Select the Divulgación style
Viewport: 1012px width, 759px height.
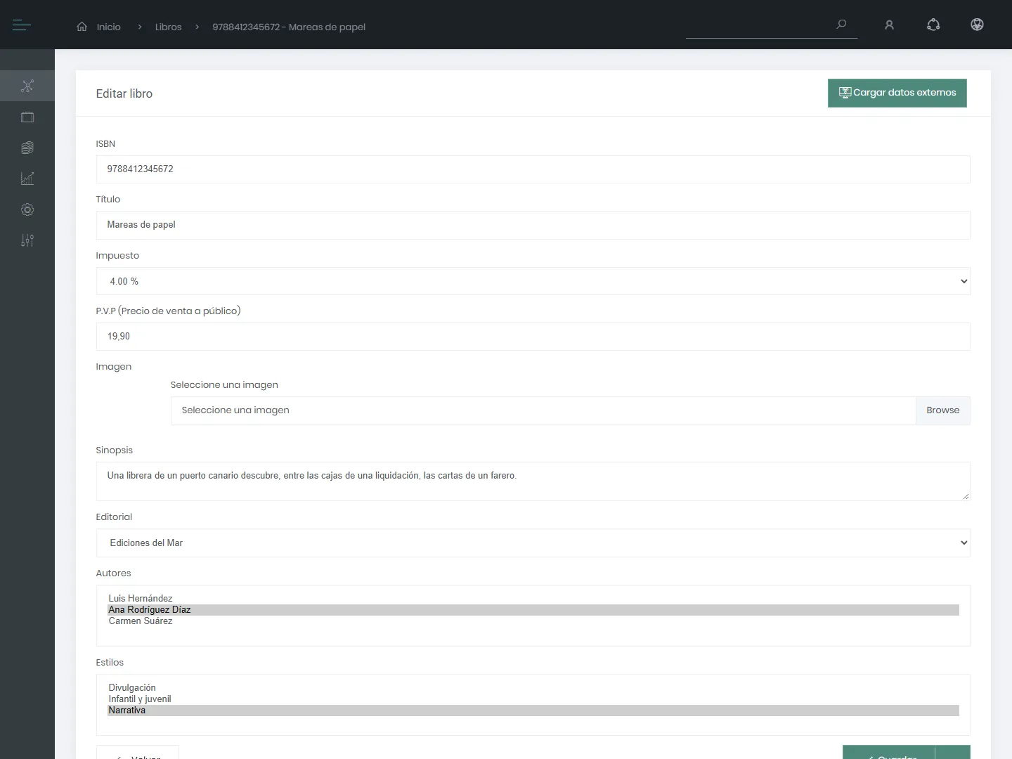coord(533,688)
